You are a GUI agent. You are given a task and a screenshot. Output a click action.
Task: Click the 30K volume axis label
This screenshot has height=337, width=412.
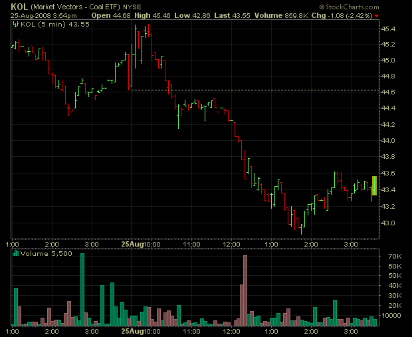[x=395, y=296]
